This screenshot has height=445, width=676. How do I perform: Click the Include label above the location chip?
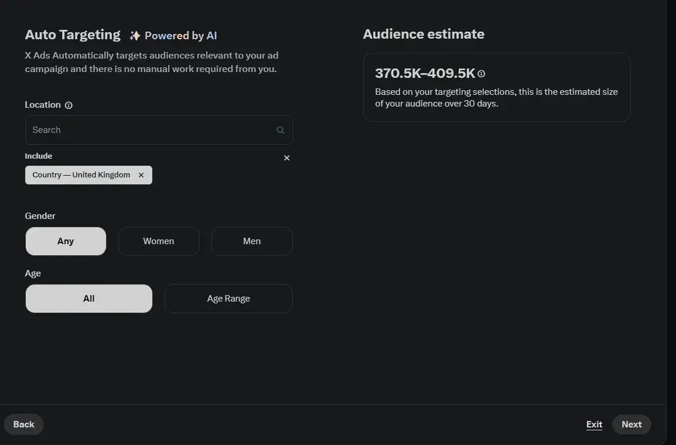coord(38,156)
